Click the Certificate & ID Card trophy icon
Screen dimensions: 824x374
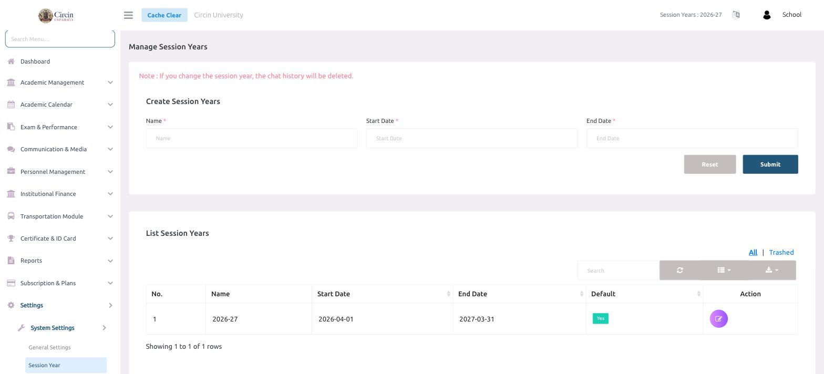[x=11, y=238]
